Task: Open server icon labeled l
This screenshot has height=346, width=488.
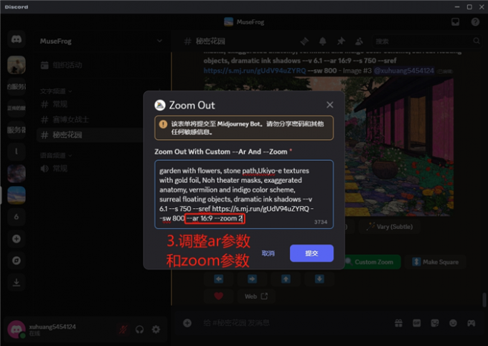Action: click(17, 151)
